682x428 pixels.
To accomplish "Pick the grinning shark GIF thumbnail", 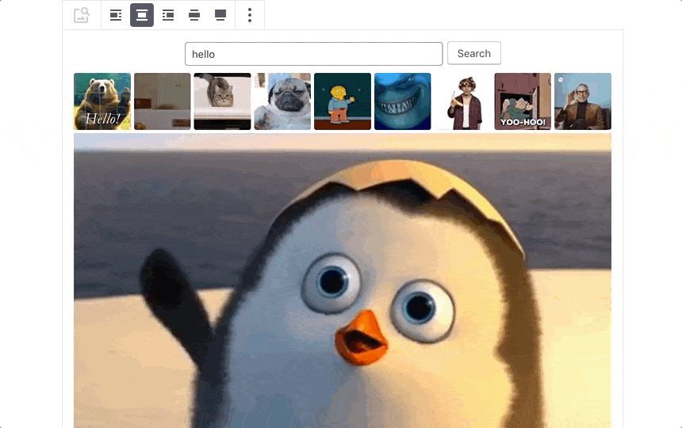I will (x=402, y=101).
